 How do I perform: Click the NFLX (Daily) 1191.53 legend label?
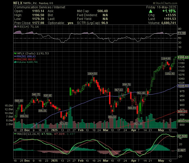point(33,53)
